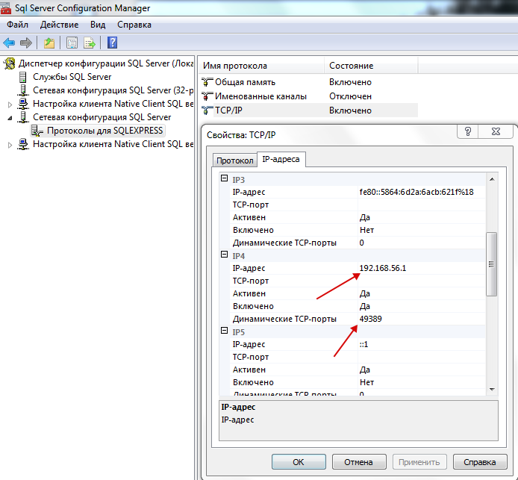Select Службы SQL Server in the tree
This screenshot has width=518, height=480.
(72, 77)
